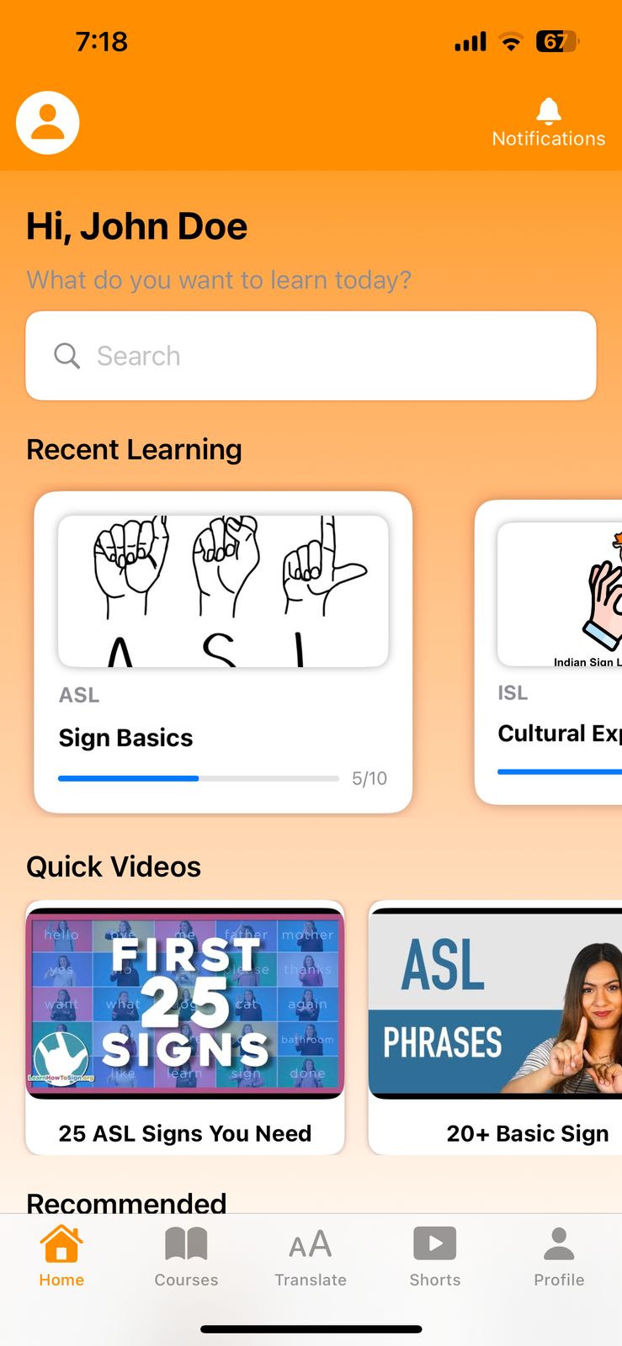The image size is (622, 1346).
Task: Tap the Wi-Fi status icon
Action: tap(511, 41)
